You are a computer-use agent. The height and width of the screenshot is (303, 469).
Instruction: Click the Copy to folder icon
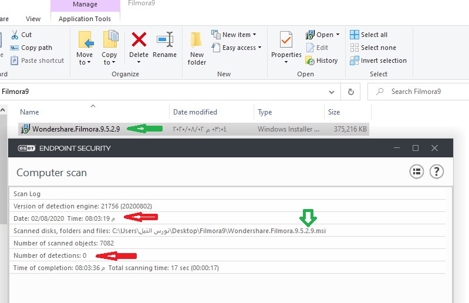pos(110,40)
